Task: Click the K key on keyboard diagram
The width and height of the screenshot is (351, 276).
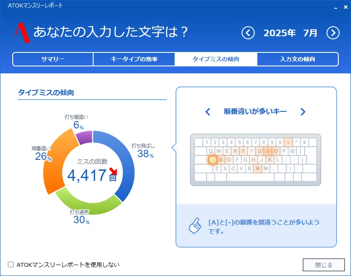Action: (x=270, y=160)
